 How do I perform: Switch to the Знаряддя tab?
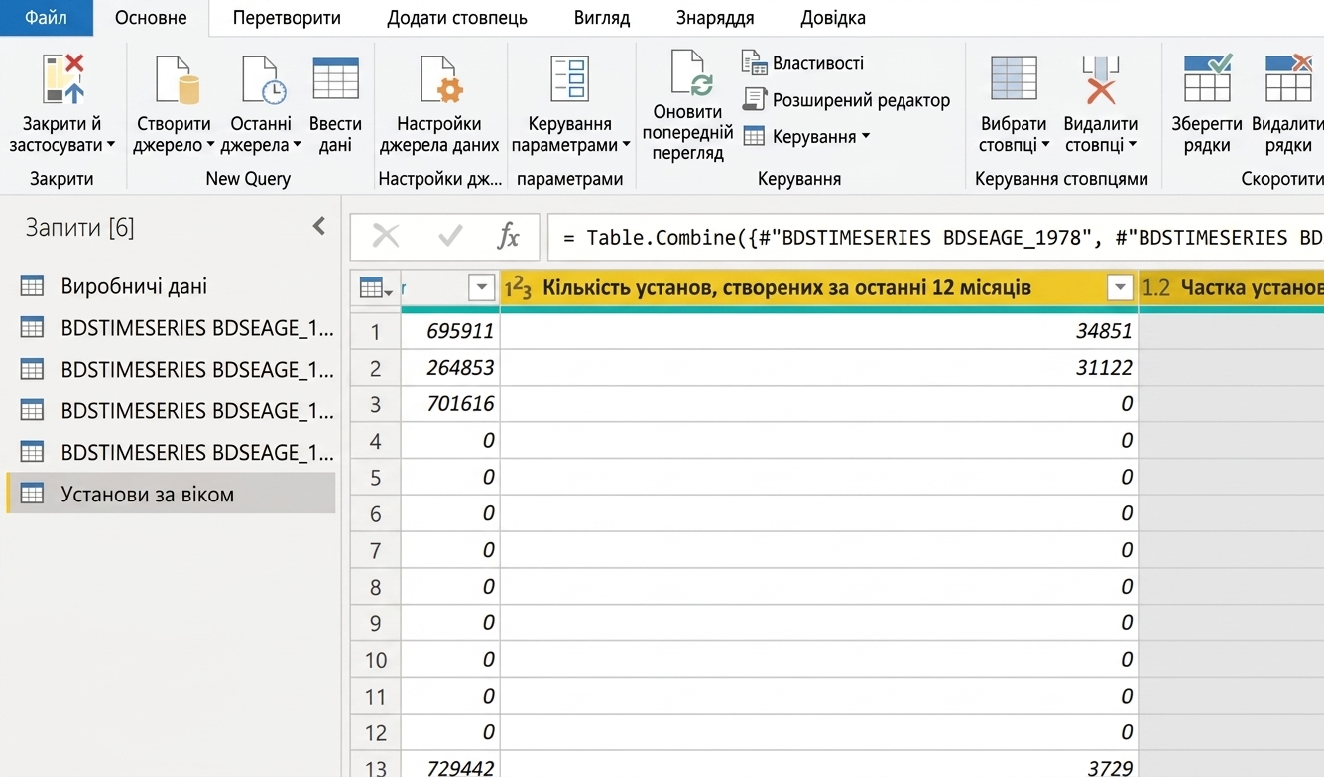click(x=715, y=18)
